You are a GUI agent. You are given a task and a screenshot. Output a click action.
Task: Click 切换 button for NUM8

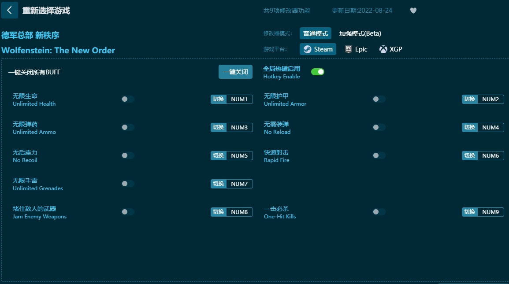click(219, 212)
